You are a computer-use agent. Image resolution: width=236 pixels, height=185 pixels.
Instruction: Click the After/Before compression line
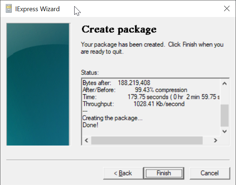[x=134, y=90]
